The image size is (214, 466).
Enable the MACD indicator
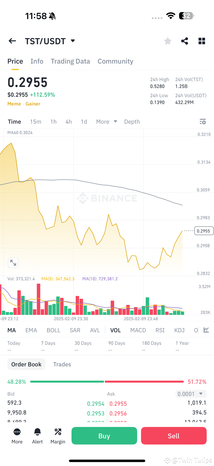click(138, 330)
